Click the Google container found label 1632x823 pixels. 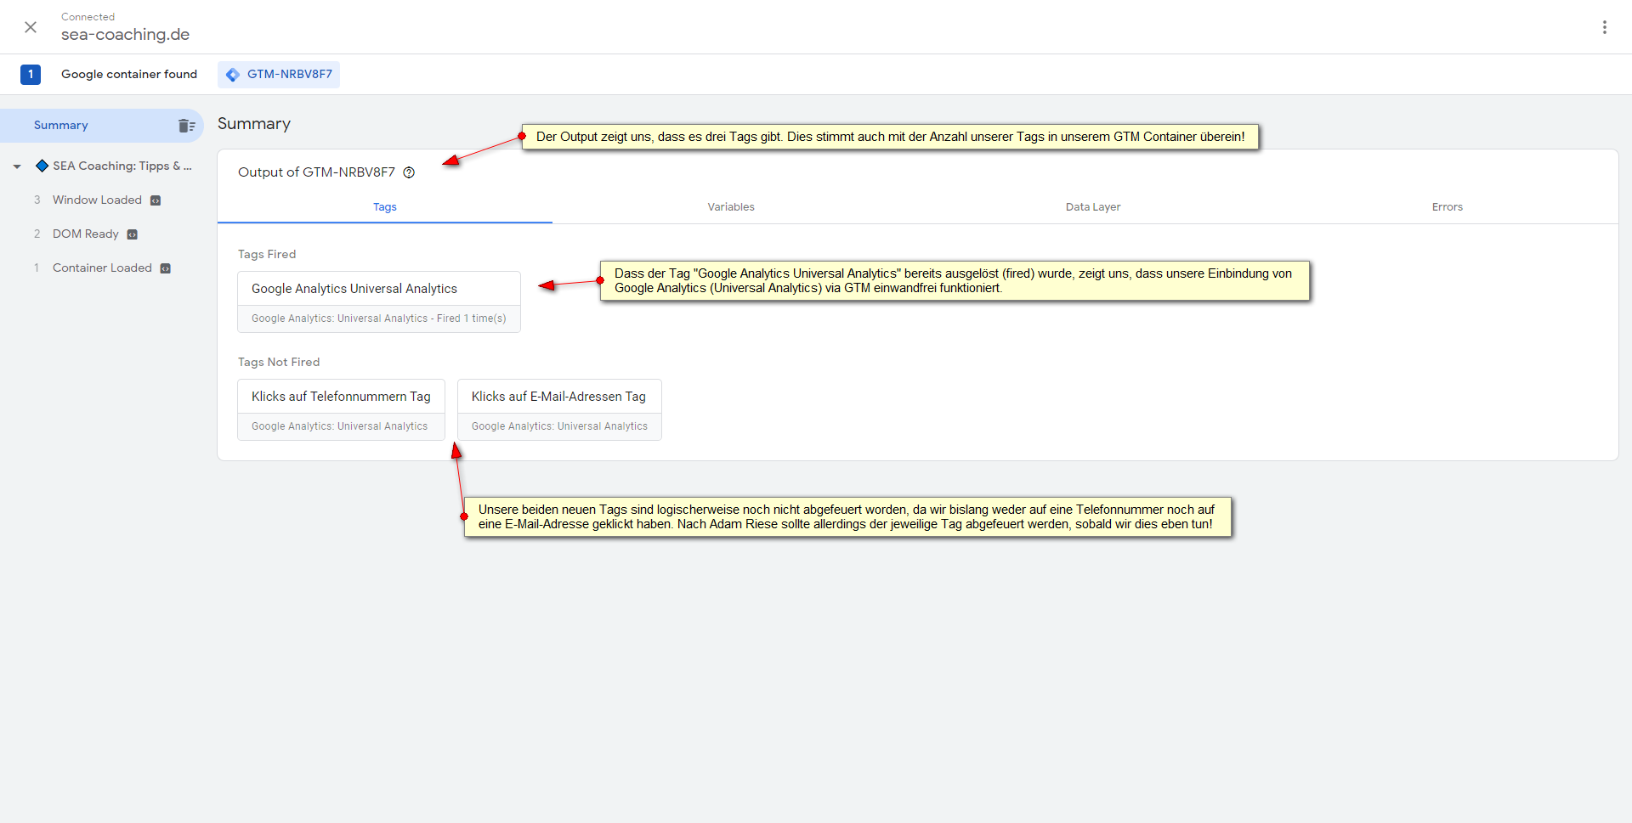129,75
